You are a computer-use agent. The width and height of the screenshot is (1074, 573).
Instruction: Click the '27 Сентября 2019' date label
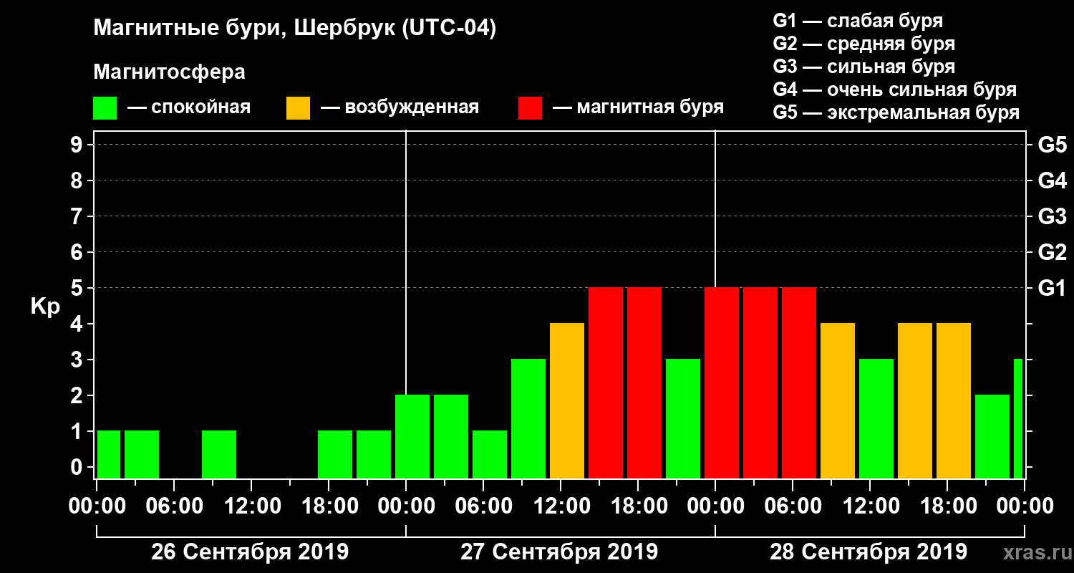click(x=559, y=552)
